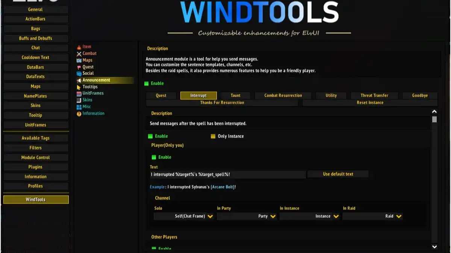Image resolution: width=451 pixels, height=253 pixels.
Task: Switch to the Taunt tab
Action: [x=235, y=95]
